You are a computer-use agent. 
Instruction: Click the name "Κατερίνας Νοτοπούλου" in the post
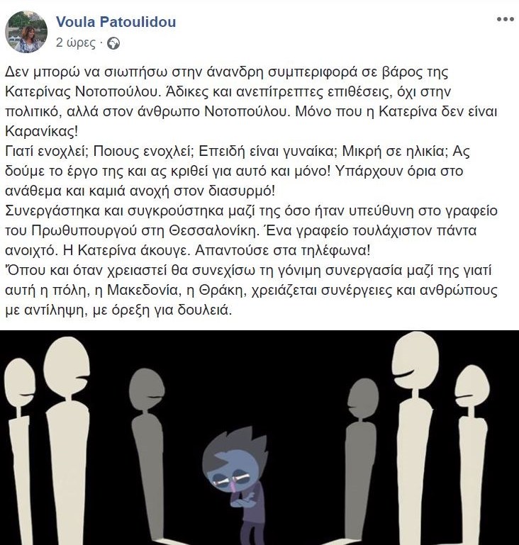coord(82,91)
